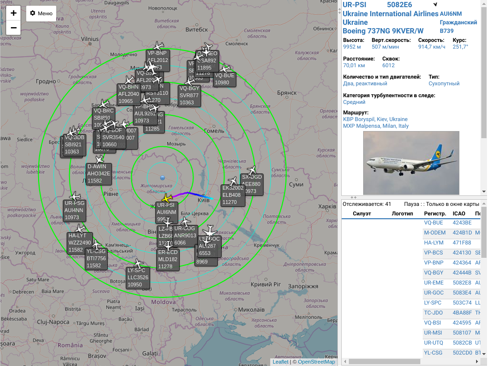The height and width of the screenshot is (366, 488).
Task: Select the LY-SPC plane marker
Action: click(139, 264)
